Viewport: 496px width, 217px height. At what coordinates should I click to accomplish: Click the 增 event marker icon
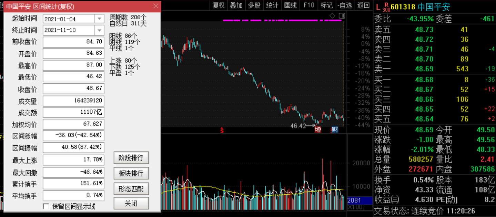318,130
